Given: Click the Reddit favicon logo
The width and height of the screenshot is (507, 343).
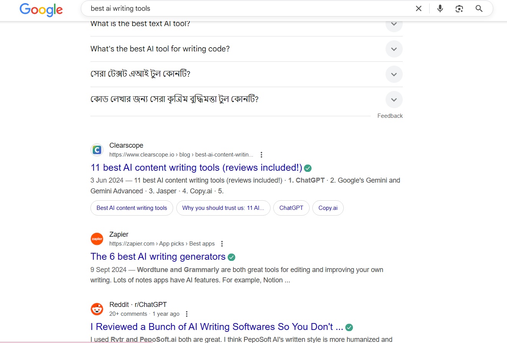Looking at the screenshot, I should [97, 309].
